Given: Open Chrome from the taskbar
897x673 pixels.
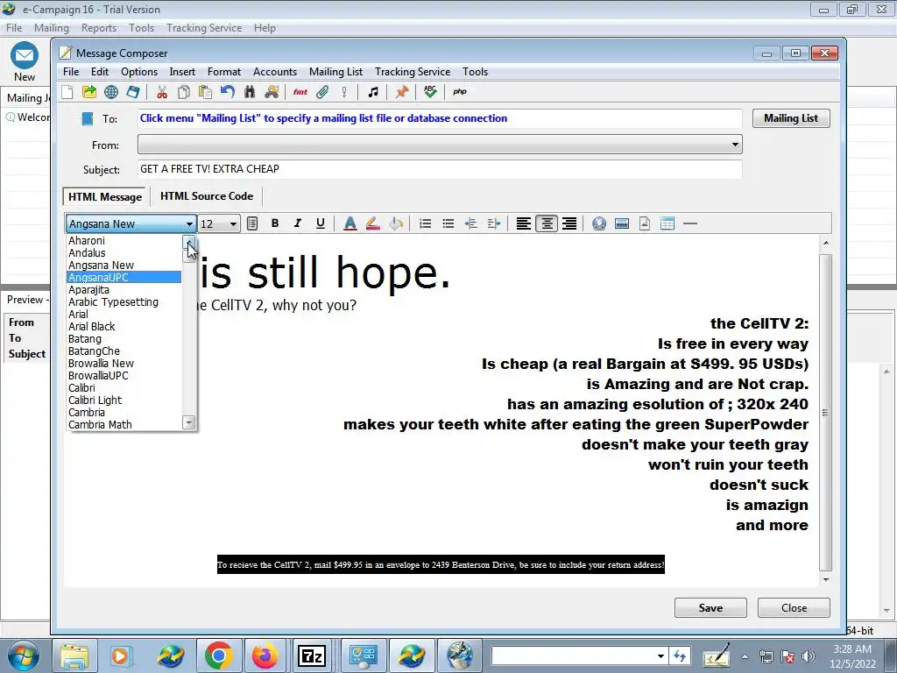Looking at the screenshot, I should (x=218, y=655).
